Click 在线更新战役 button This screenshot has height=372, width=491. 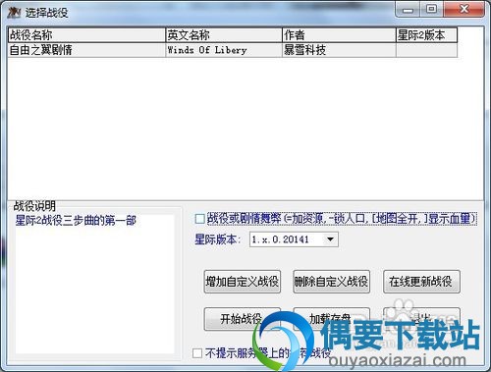421,282
